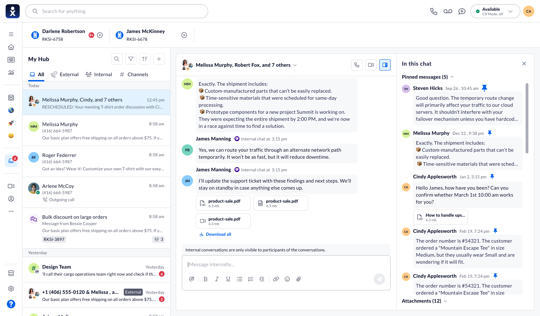Apply italic formatting in message editor
The height and width of the screenshot is (316, 540).
[x=217, y=279]
